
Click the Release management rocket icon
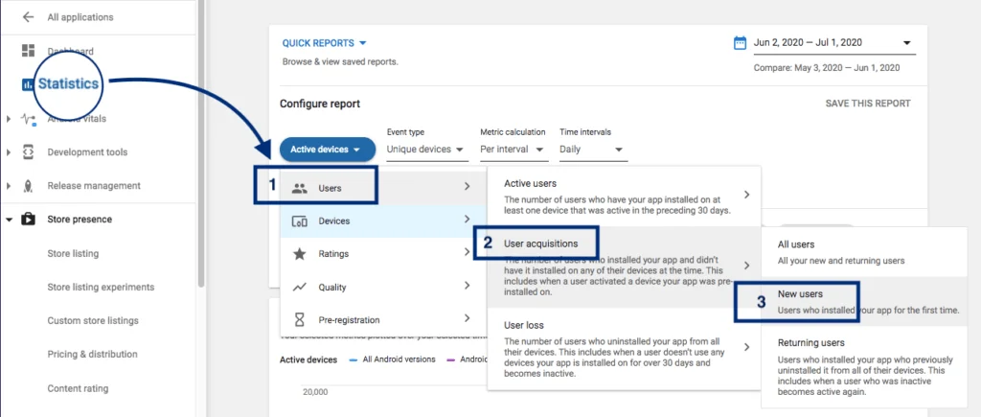coord(28,186)
